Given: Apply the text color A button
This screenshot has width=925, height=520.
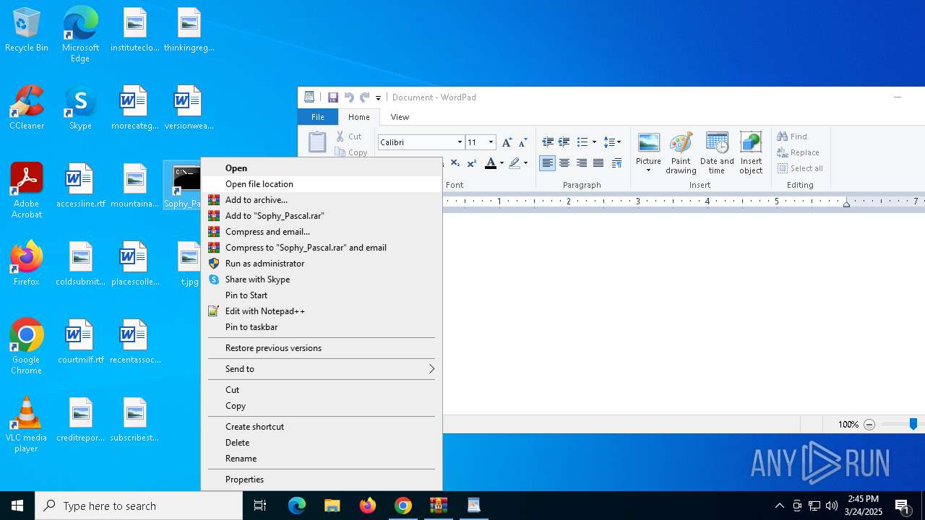Looking at the screenshot, I should [x=491, y=163].
